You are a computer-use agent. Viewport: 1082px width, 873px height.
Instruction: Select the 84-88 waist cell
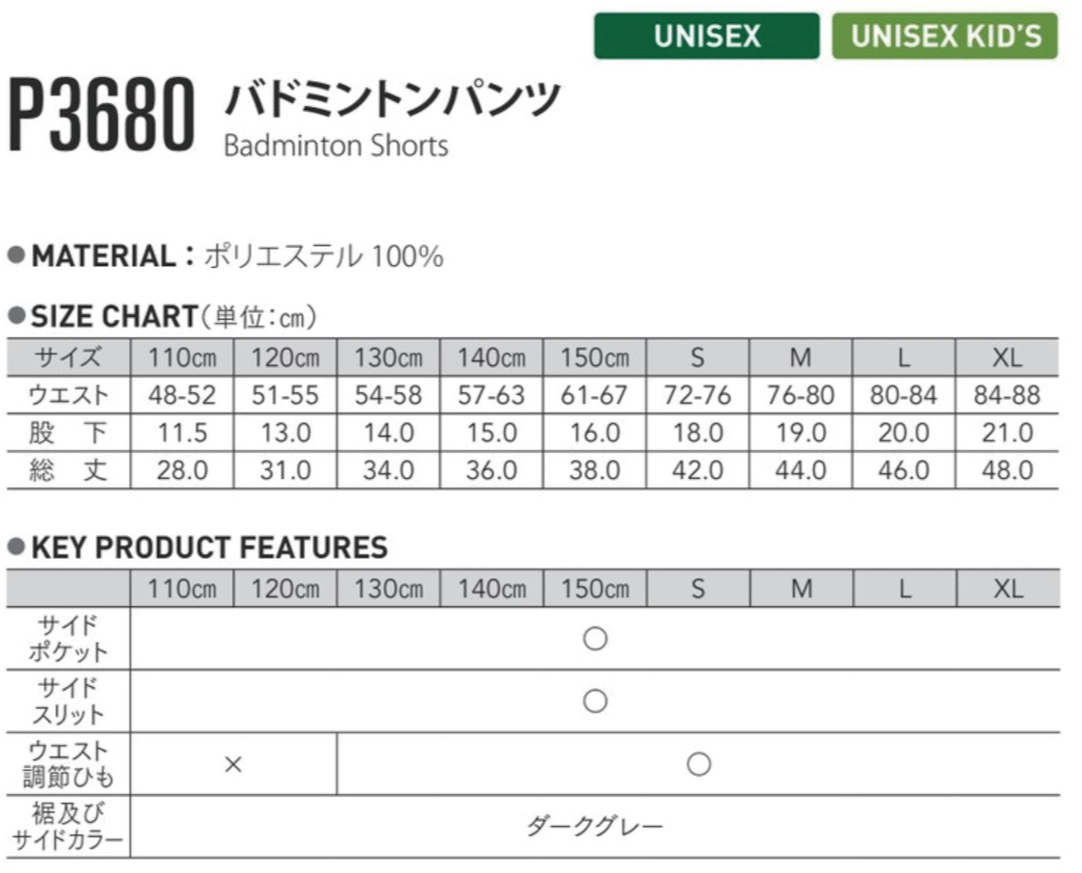[x=1007, y=395]
